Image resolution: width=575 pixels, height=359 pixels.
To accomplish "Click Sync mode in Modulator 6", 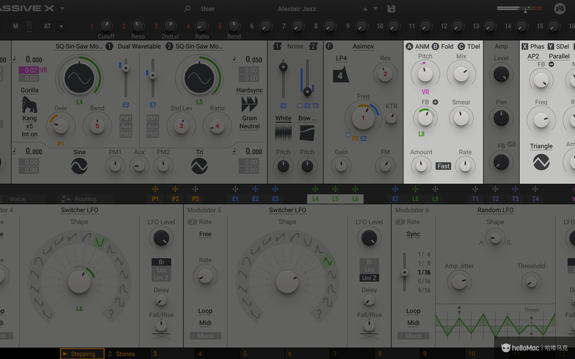I will pos(413,234).
